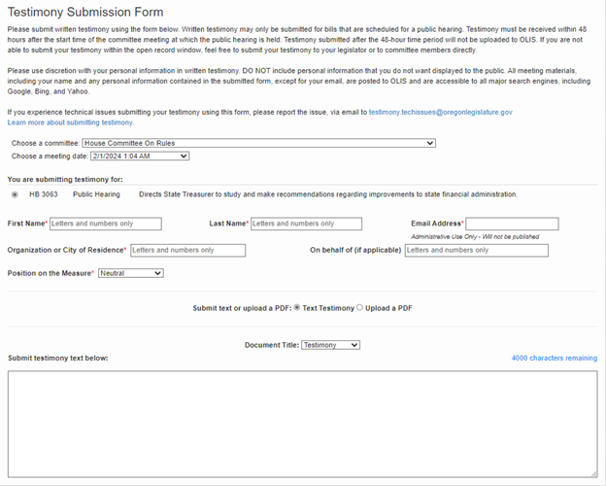Click the HB 3063 bill number text
This screenshot has height=486, width=606.
[x=43, y=194]
